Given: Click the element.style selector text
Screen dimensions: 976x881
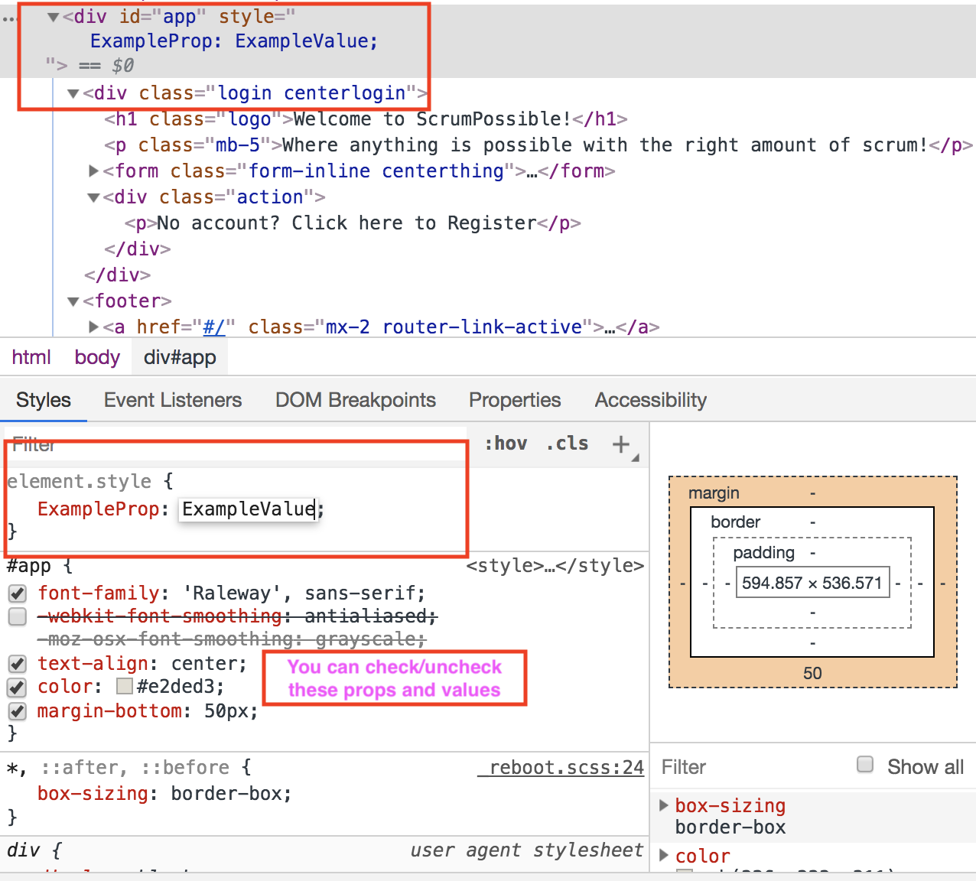Looking at the screenshot, I should coord(79,482).
